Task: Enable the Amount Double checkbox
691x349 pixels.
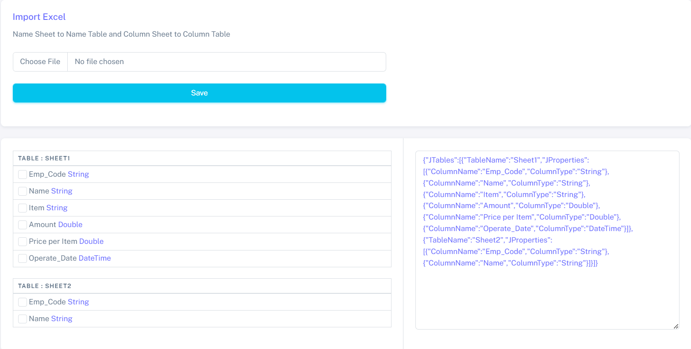Action: (23, 225)
